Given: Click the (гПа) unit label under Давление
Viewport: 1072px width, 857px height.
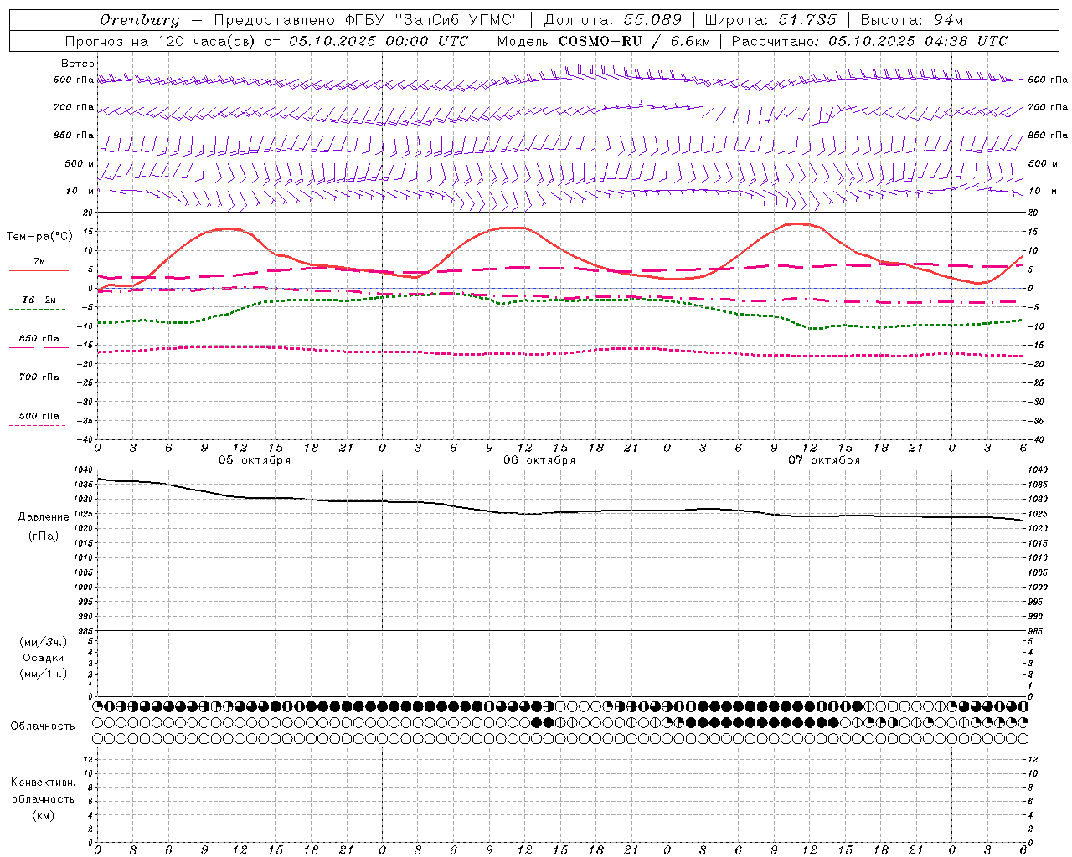Looking at the screenshot, I should click(44, 536).
